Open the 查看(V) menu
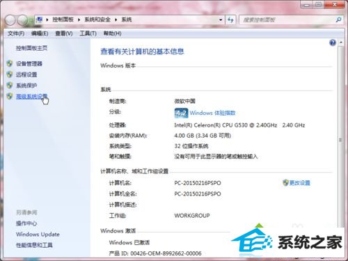 [64, 33]
